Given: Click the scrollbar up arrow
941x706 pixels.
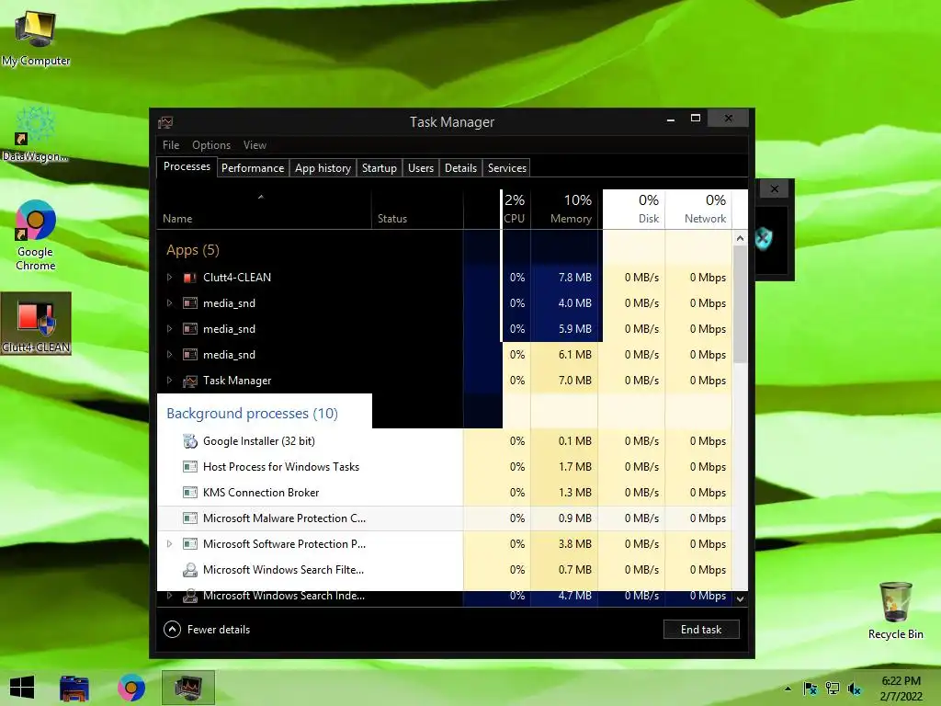Looking at the screenshot, I should (x=740, y=238).
